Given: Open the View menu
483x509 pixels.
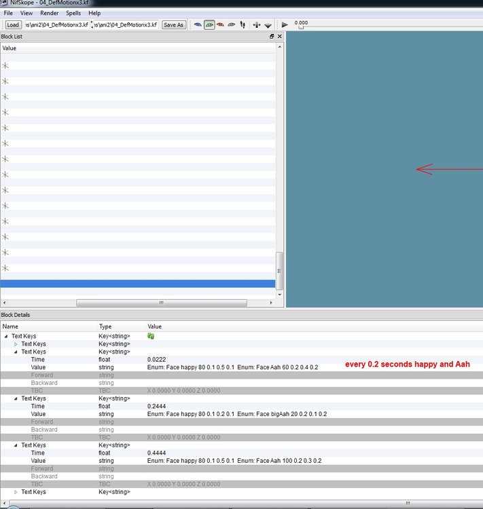Looking at the screenshot, I should click(26, 14).
